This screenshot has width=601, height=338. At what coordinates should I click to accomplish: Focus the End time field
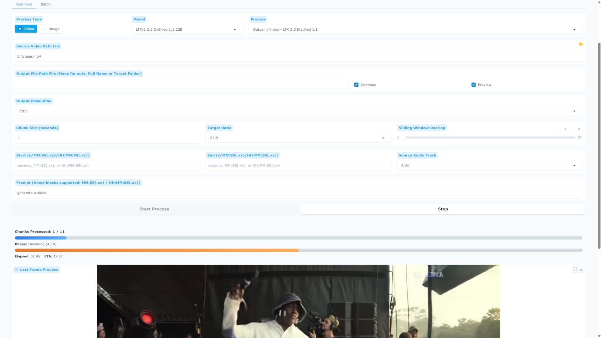click(298, 166)
